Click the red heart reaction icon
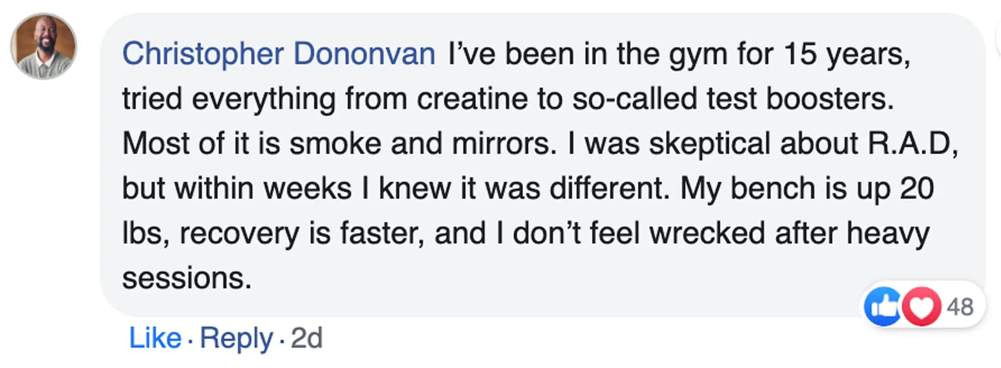Screen dimensions: 1001x368 (x=922, y=306)
